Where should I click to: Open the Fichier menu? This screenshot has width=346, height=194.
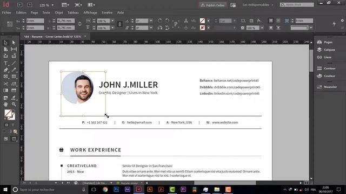click(6, 12)
